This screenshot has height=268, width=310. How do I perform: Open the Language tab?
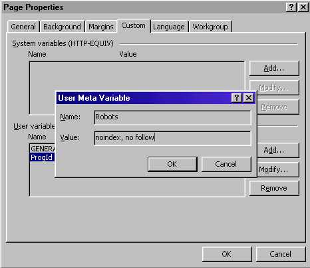tap(169, 27)
